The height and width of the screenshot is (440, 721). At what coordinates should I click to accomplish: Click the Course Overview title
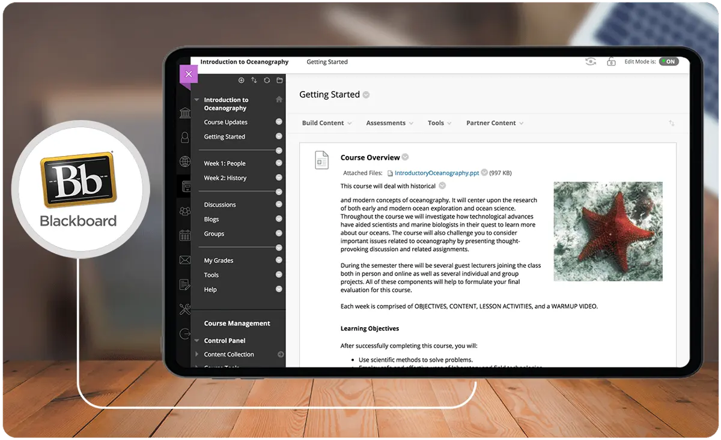(x=370, y=157)
